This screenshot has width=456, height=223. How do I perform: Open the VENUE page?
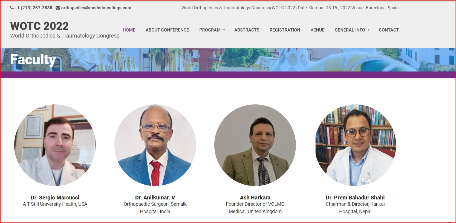click(317, 30)
